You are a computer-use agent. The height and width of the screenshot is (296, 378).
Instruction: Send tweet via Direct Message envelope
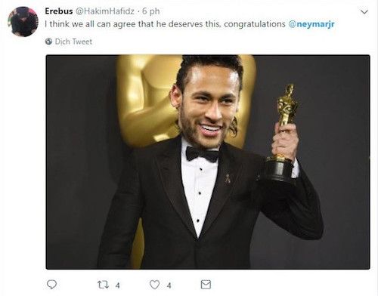[206, 285]
